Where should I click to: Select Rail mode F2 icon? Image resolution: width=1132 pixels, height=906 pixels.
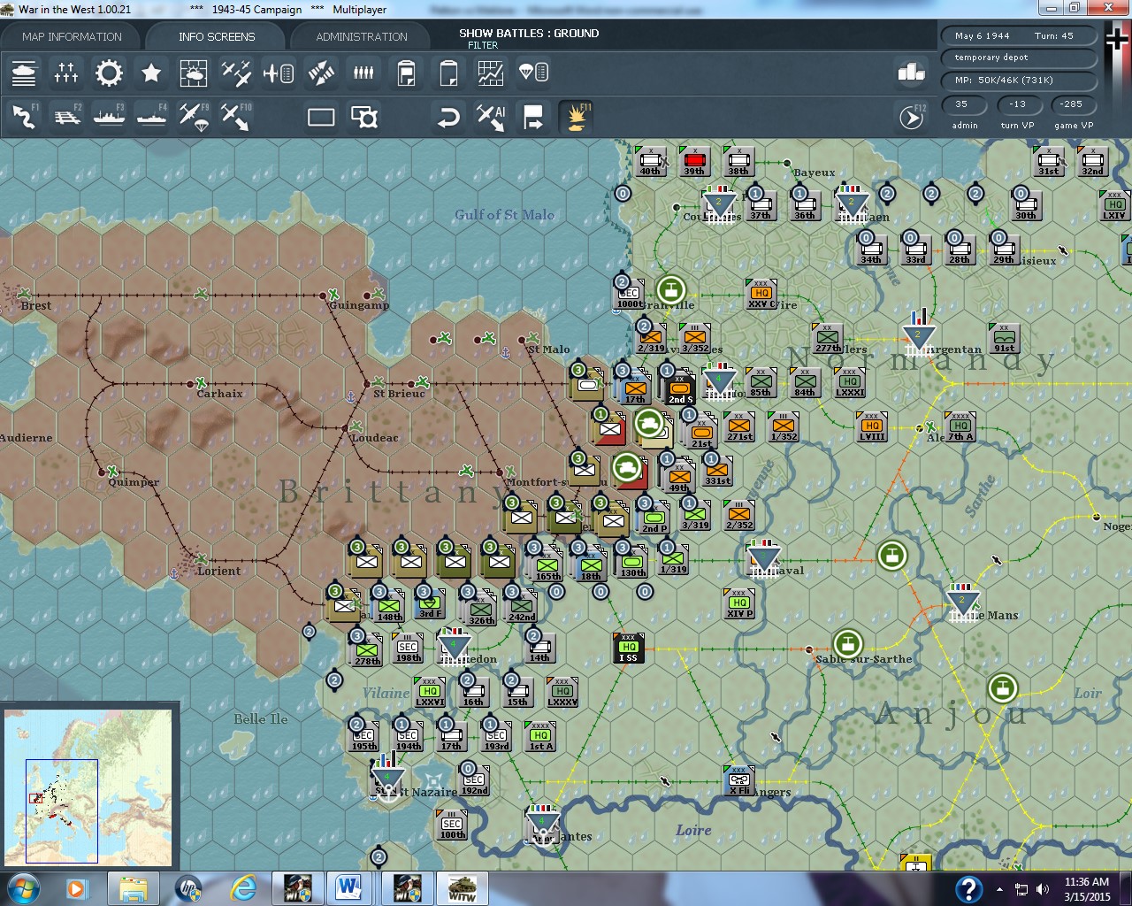click(66, 117)
